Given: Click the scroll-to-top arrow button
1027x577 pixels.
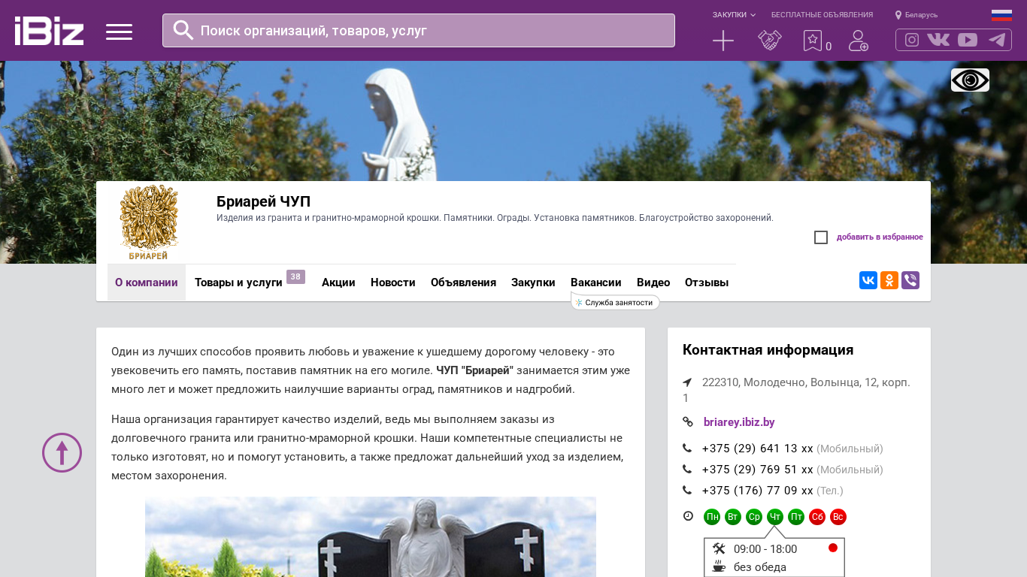Looking at the screenshot, I should (x=62, y=452).
